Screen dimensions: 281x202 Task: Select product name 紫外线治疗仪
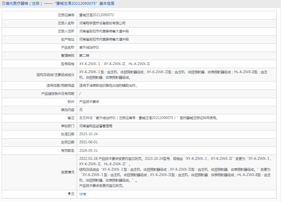pos(89,48)
